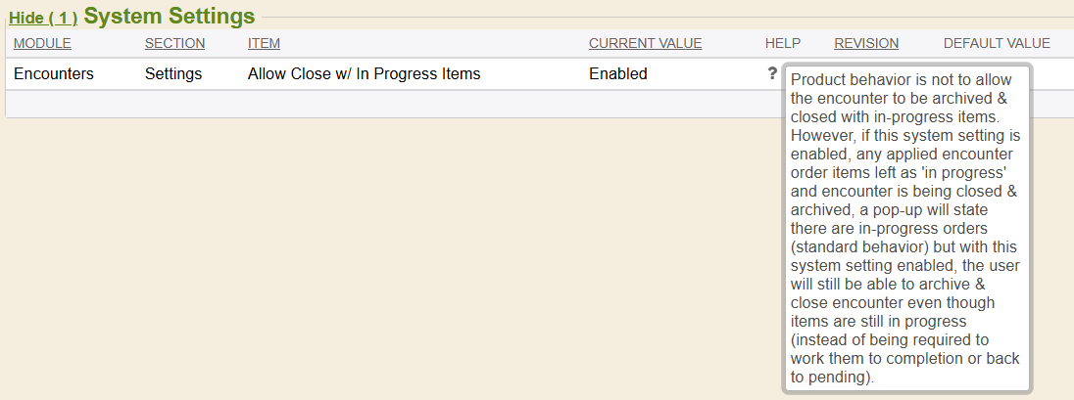The width and height of the screenshot is (1074, 400).
Task: Sort the table by the SECTION column
Action: (174, 43)
